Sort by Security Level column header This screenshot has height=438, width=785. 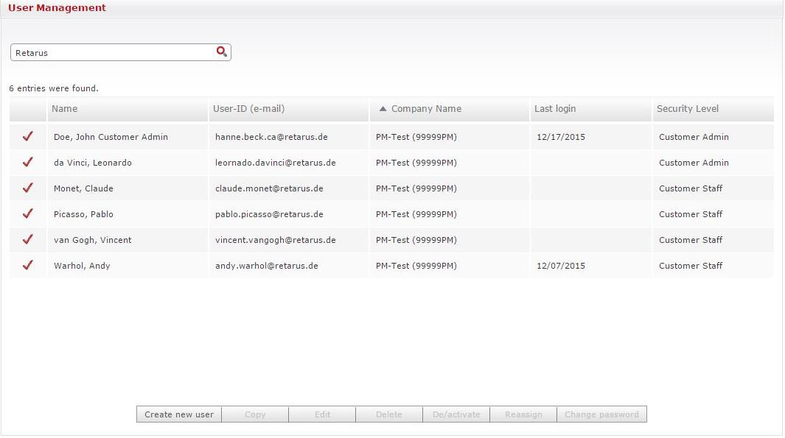687,109
